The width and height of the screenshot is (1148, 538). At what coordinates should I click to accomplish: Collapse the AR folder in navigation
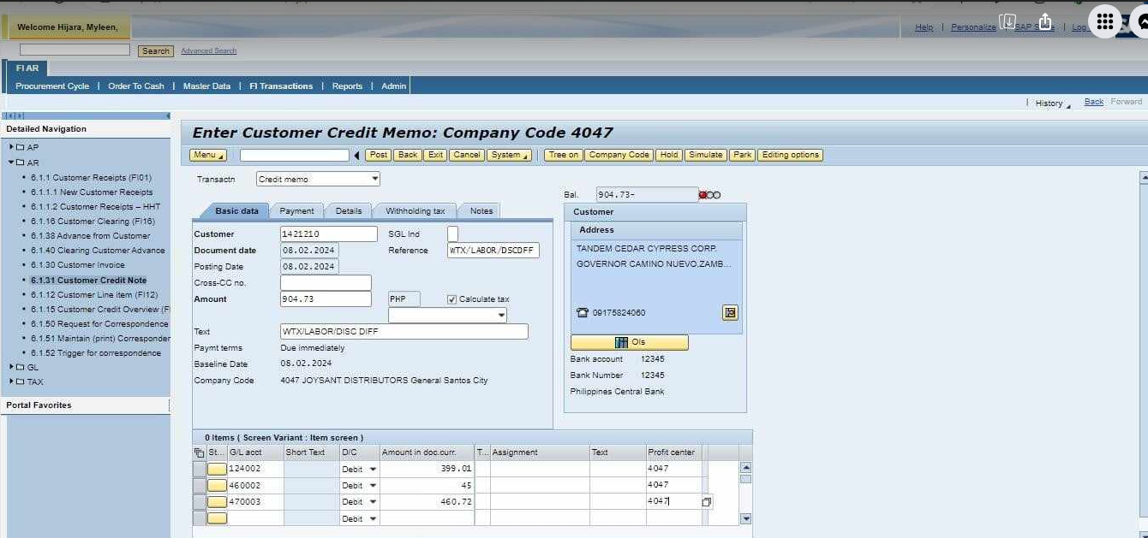tap(12, 163)
